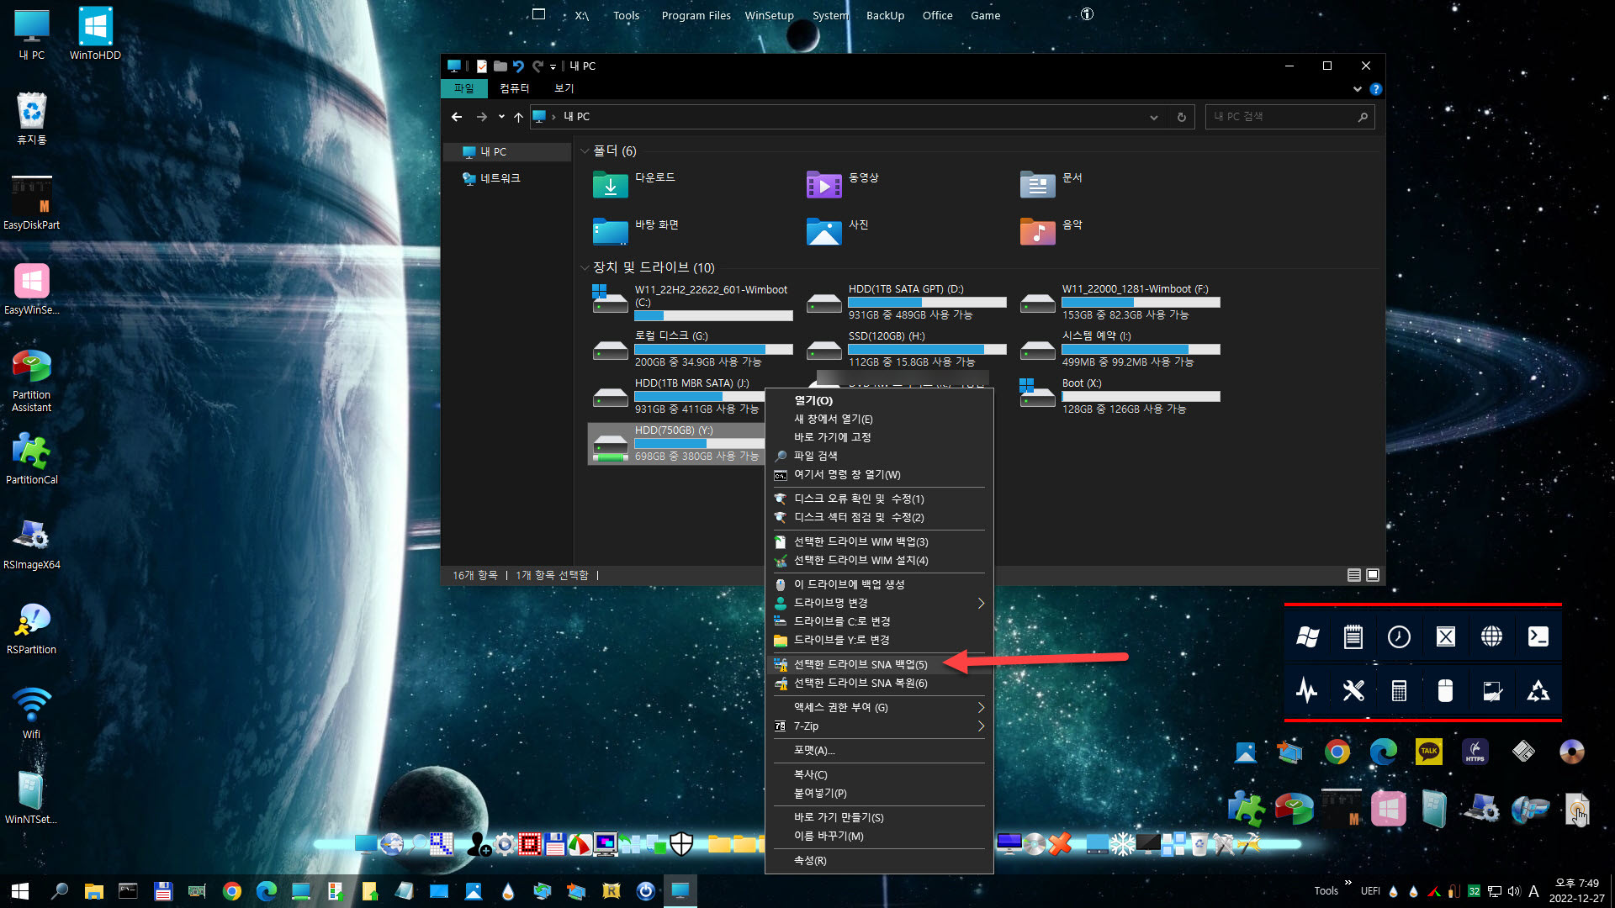Open the clock tile in the launcher panel
The height and width of the screenshot is (908, 1615).
click(x=1399, y=636)
